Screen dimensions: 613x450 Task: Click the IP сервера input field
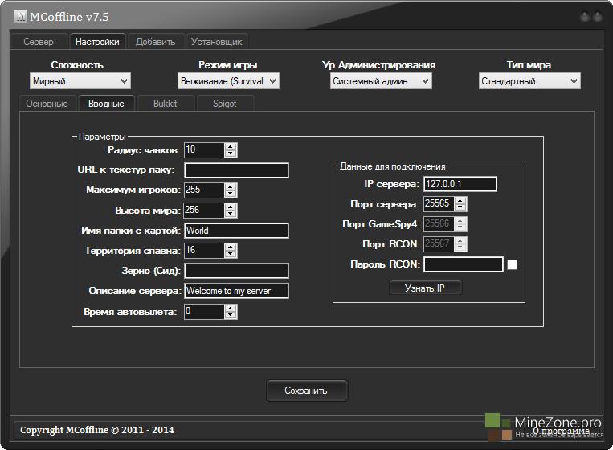(x=460, y=185)
